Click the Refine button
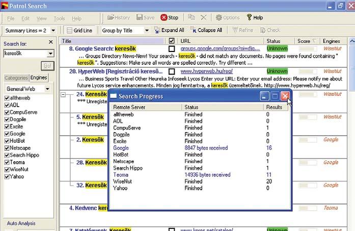Screen dimensions: 355x231 pyautogui.click(x=243, y=30)
